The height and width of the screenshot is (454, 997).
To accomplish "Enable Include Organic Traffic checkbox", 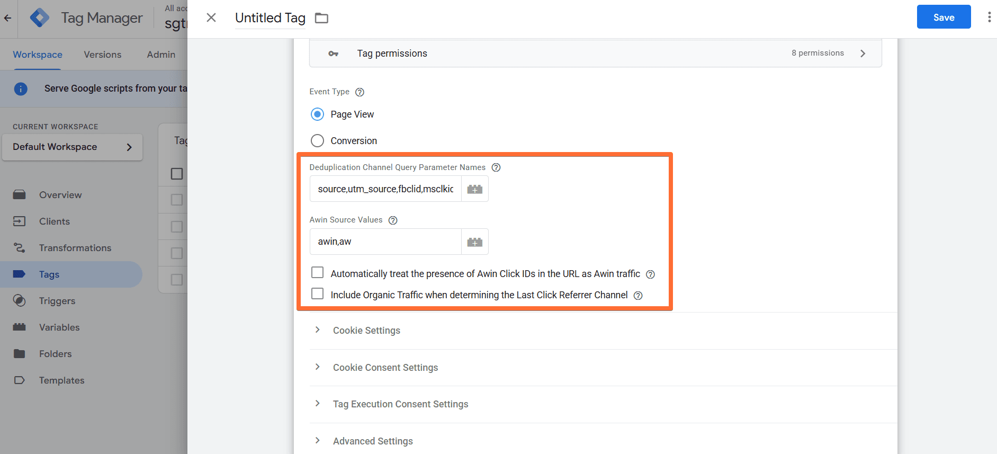I will click(317, 294).
